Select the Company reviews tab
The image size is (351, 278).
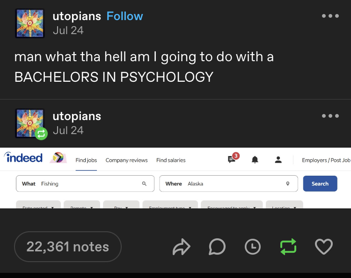pos(126,160)
